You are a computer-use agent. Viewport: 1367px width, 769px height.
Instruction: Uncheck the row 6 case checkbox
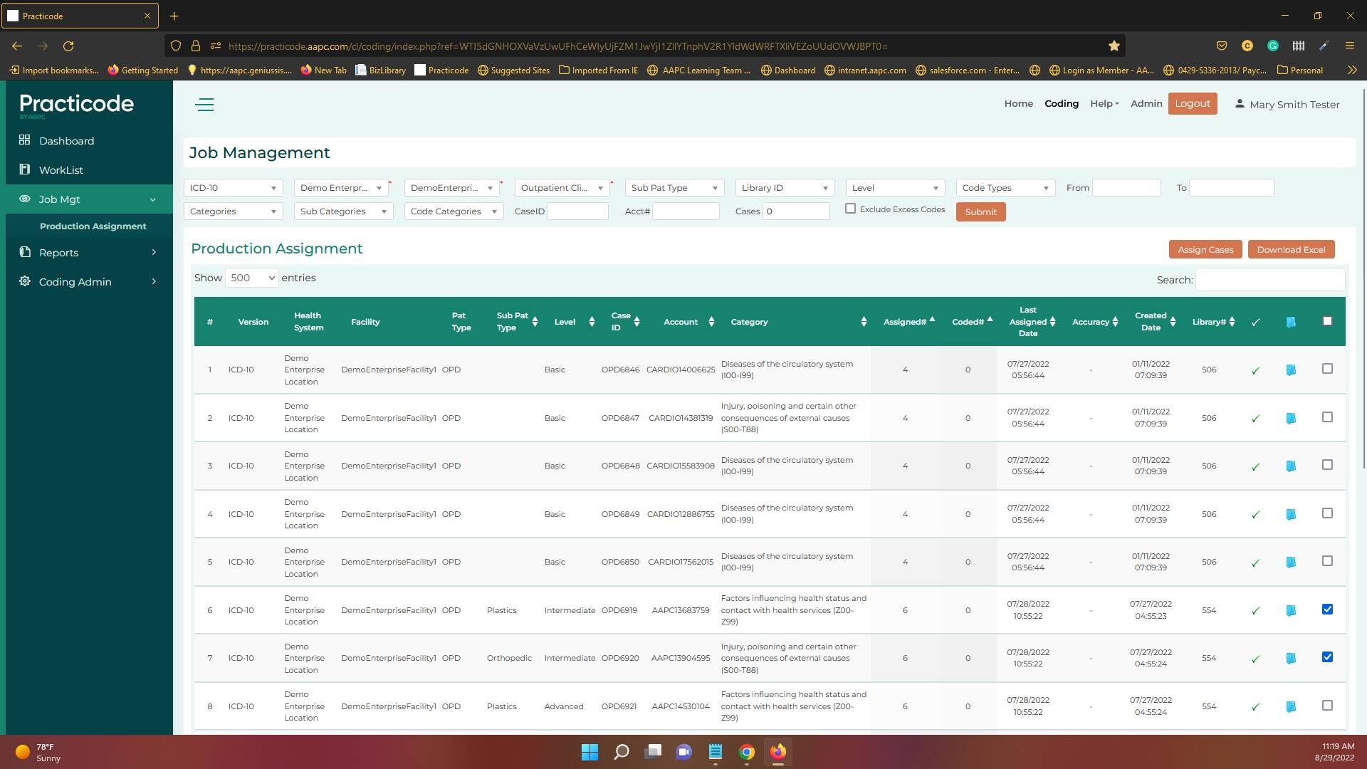click(1327, 610)
